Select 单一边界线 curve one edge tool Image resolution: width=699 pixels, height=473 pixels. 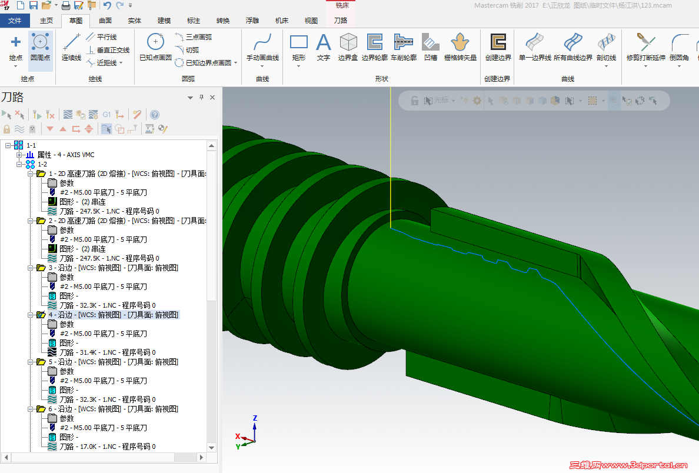point(535,48)
